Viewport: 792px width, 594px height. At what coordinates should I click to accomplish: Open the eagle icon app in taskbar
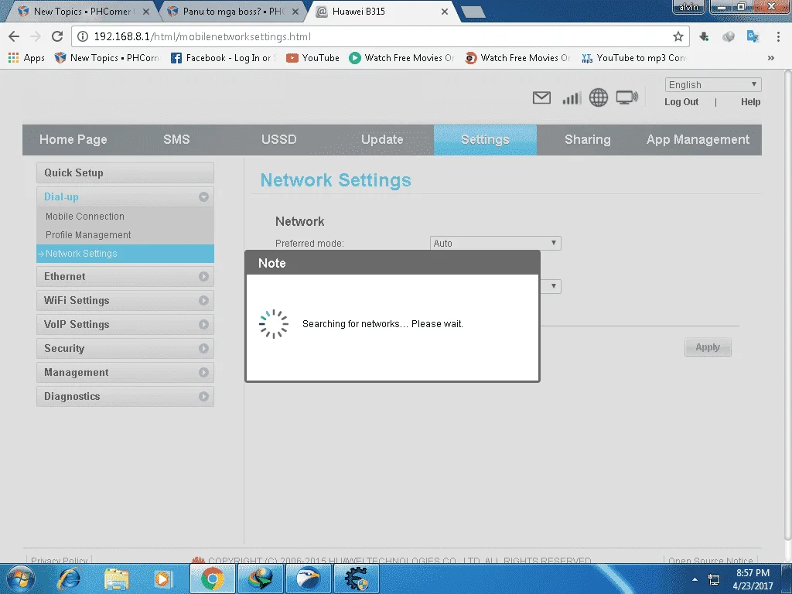coord(308,579)
